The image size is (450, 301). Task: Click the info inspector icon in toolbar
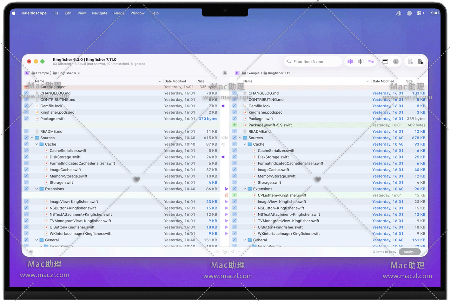(x=396, y=61)
